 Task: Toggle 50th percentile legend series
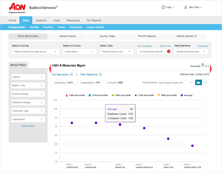click(x=121, y=95)
